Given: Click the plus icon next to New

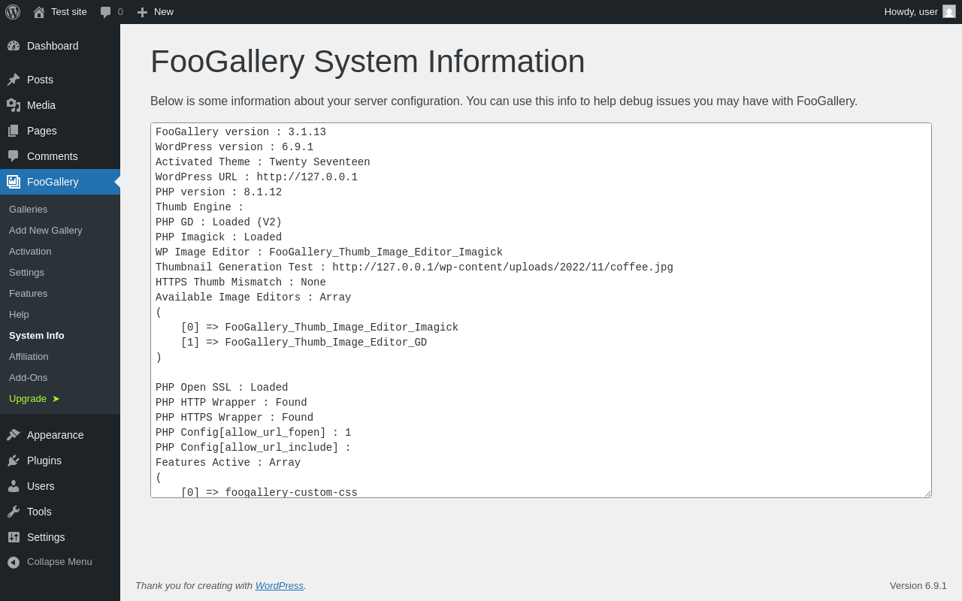Looking at the screenshot, I should pos(142,12).
